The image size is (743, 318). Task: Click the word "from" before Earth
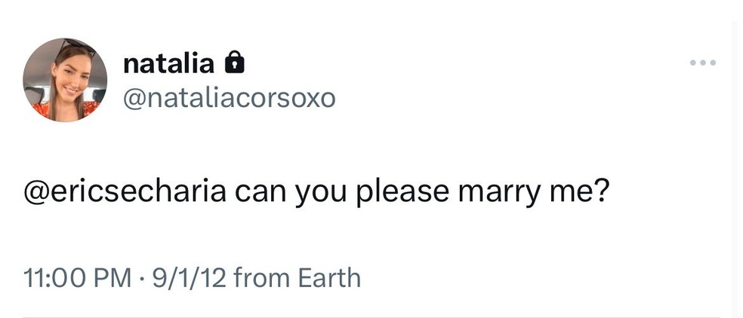[x=261, y=278]
